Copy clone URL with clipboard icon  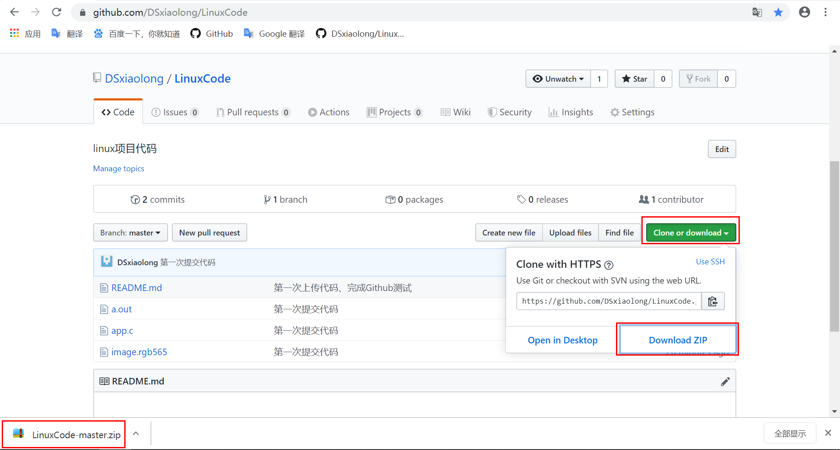[x=713, y=301]
